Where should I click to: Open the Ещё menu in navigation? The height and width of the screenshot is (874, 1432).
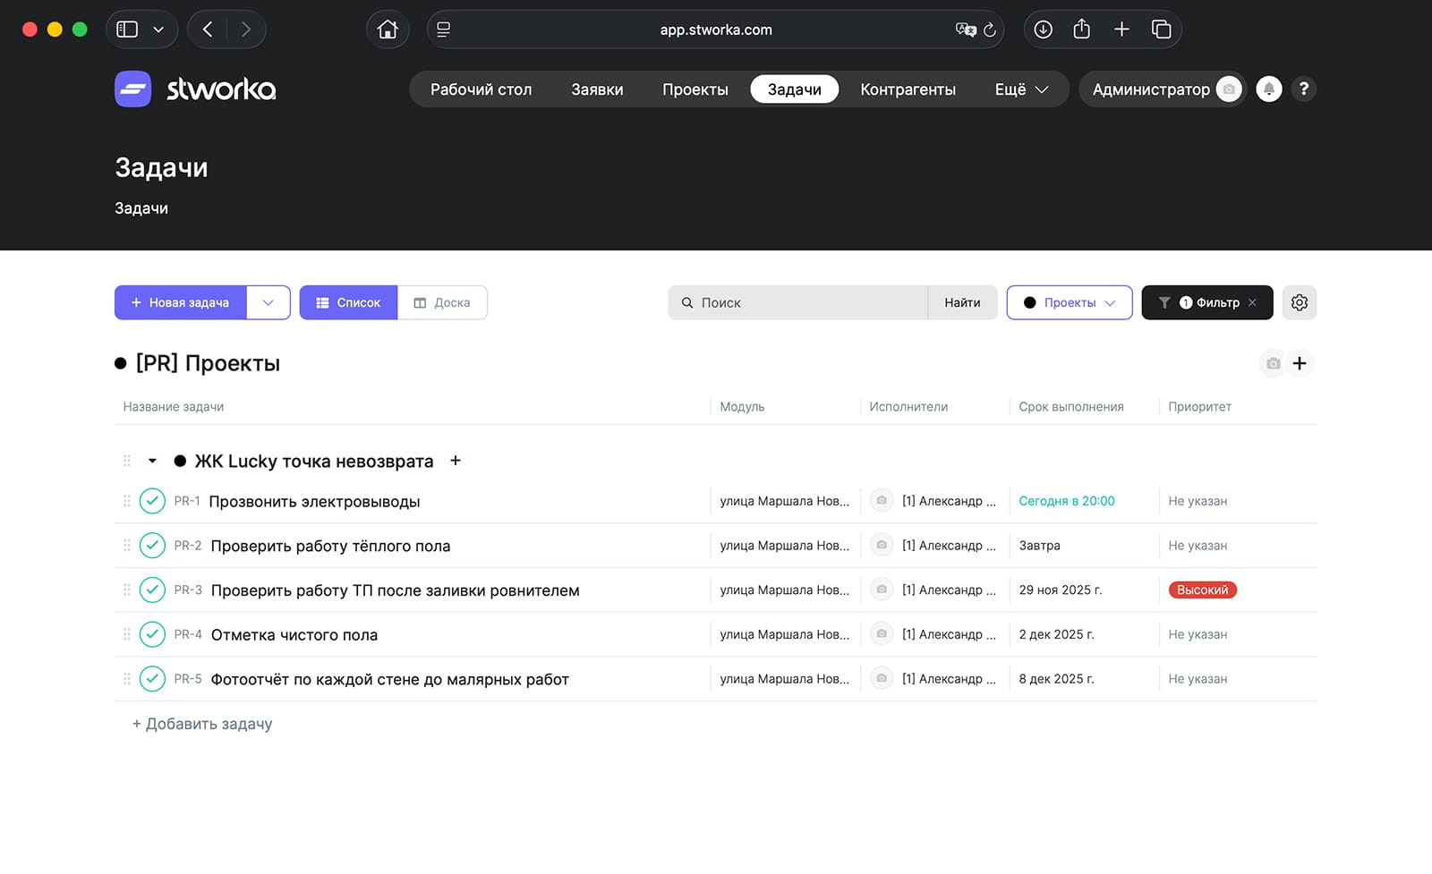[x=1020, y=89]
